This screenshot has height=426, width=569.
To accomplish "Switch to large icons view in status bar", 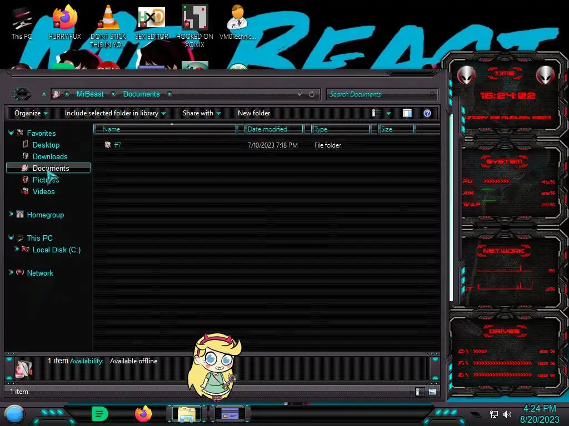I will 432,392.
